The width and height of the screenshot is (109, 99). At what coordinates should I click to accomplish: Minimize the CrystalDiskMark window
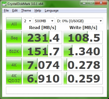pyautogui.click(x=84, y=3)
